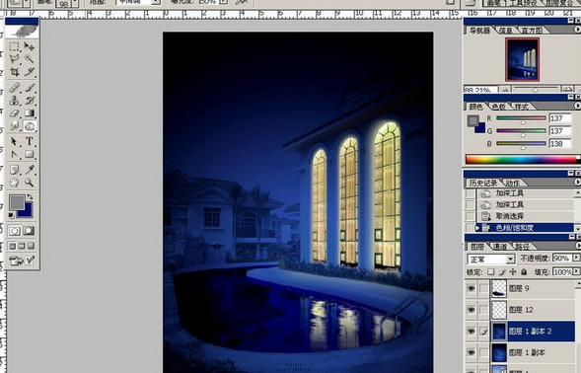Select the Crop tool
Screen dimensions: 581x373
tap(15, 72)
